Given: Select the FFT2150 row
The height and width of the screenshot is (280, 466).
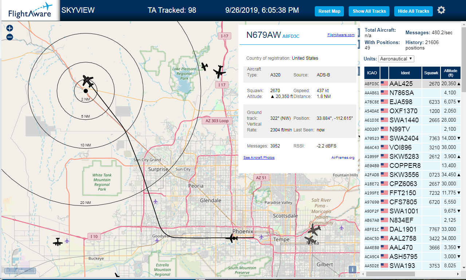Looking at the screenshot, I should click(413, 193).
